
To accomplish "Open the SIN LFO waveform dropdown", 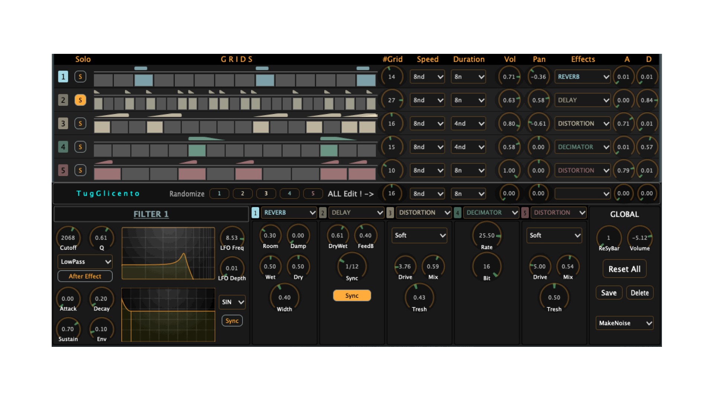I will (x=232, y=302).
